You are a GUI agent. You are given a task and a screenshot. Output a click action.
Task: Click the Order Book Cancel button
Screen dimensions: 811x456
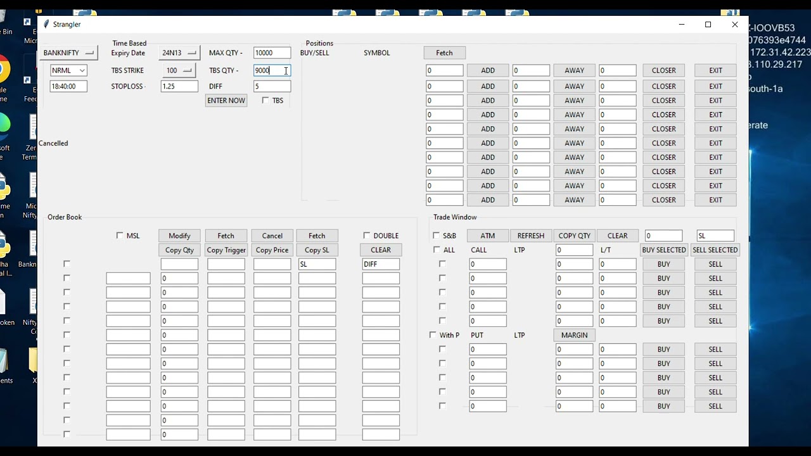(272, 236)
